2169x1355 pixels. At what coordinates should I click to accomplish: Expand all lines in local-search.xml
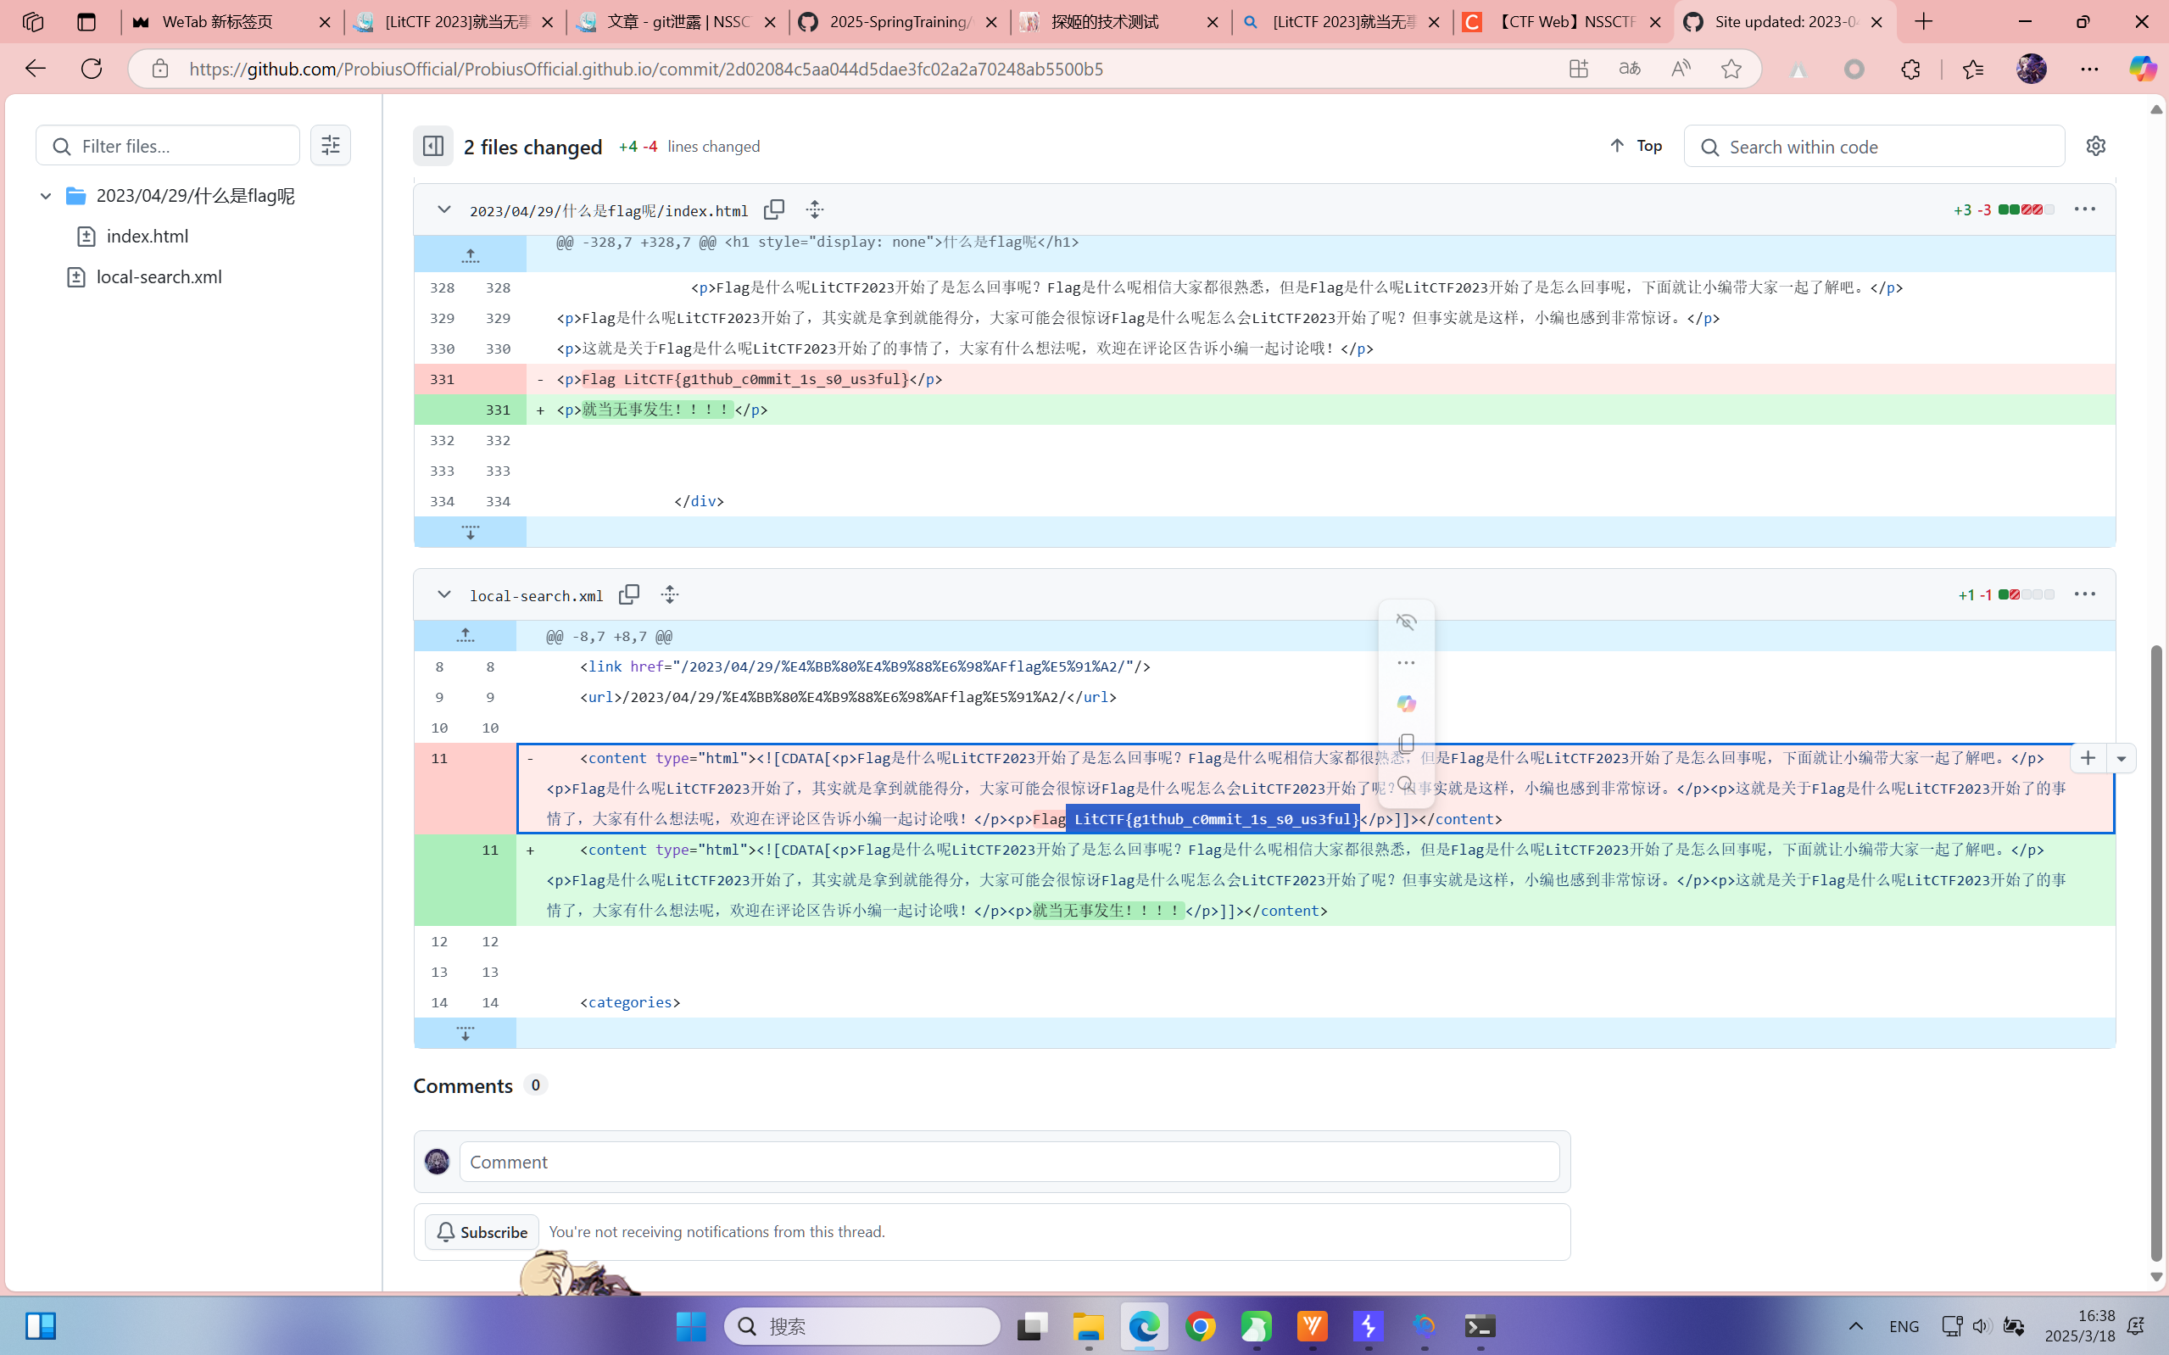click(669, 594)
